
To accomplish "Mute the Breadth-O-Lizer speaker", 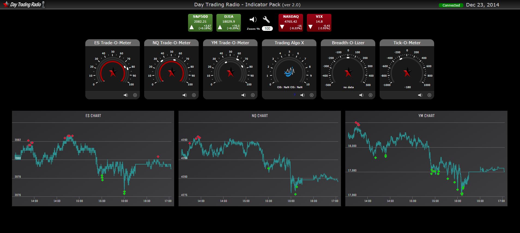I will click(361, 95).
